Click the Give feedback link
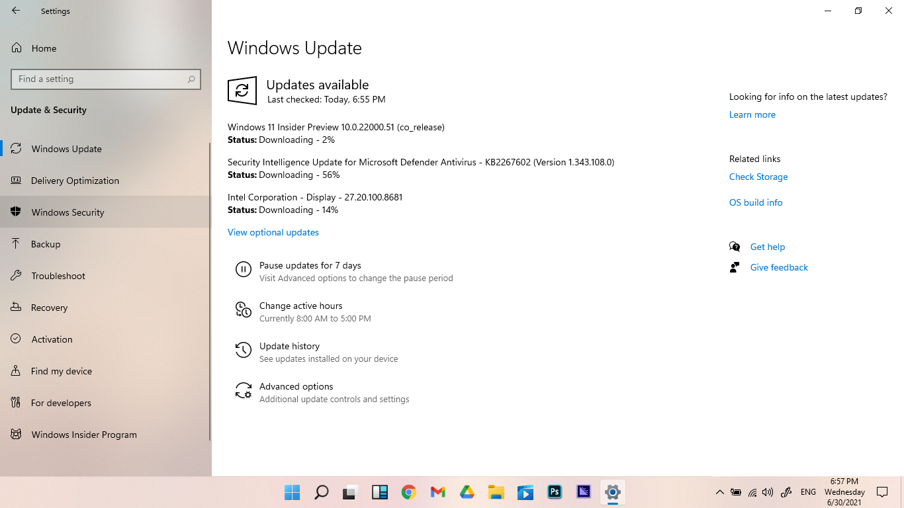 [779, 267]
